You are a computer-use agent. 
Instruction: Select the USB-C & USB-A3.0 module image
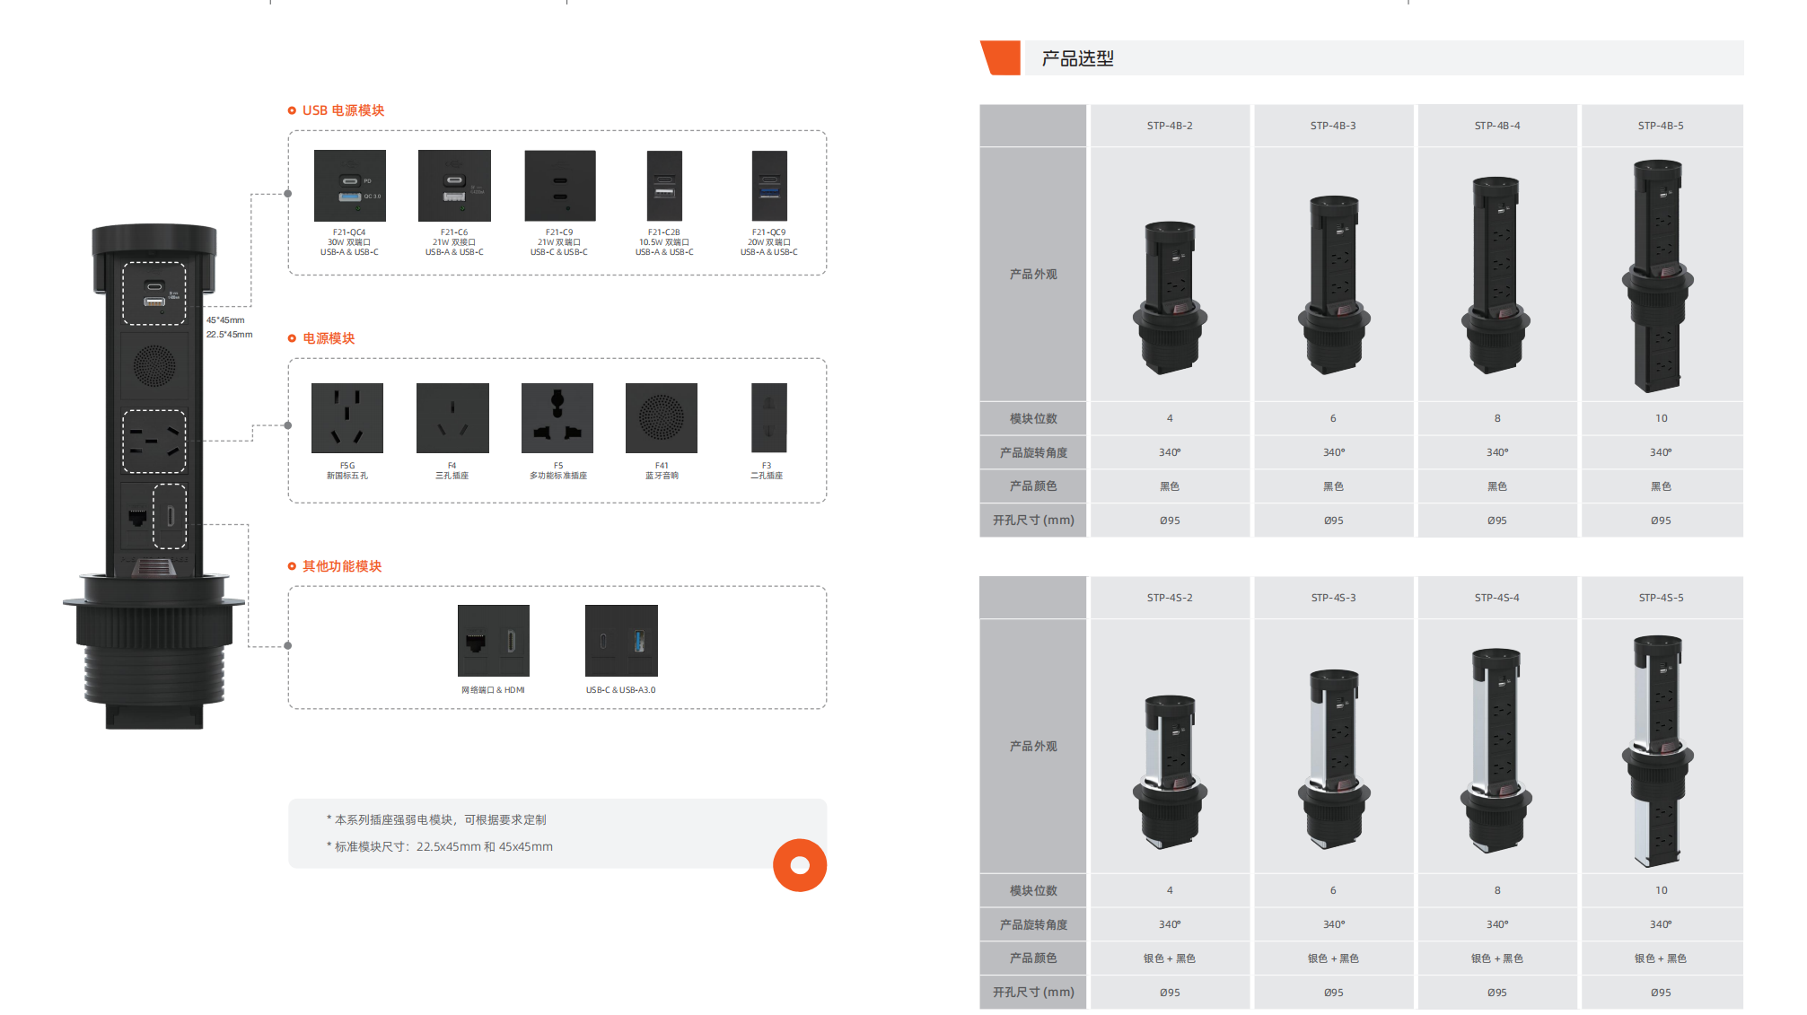[x=621, y=641]
